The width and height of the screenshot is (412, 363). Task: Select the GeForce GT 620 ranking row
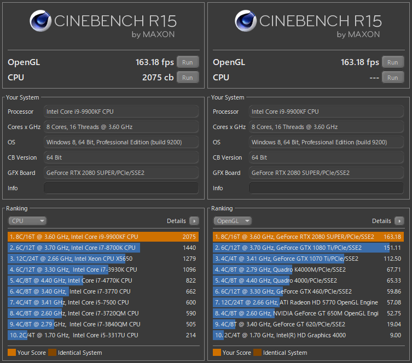click(x=308, y=324)
